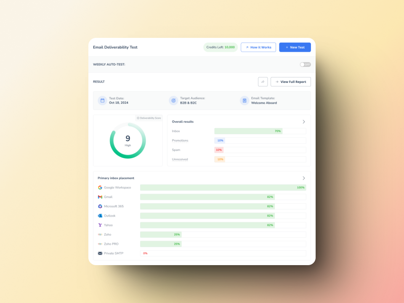404x303 pixels.
Task: Click the New Test button
Action: coord(295,47)
